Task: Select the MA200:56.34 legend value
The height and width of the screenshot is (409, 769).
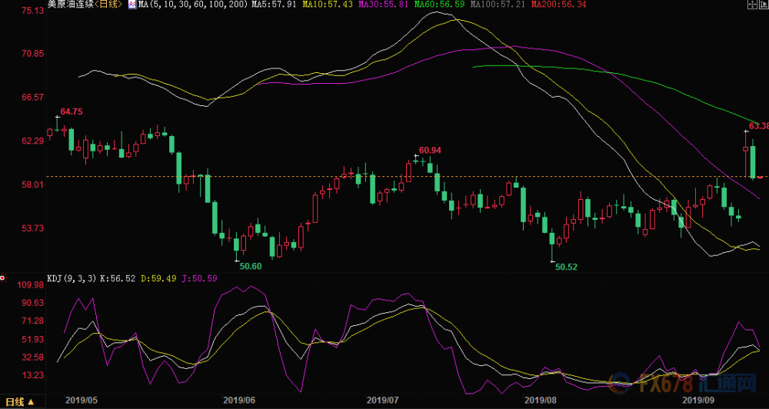Action: click(558, 5)
